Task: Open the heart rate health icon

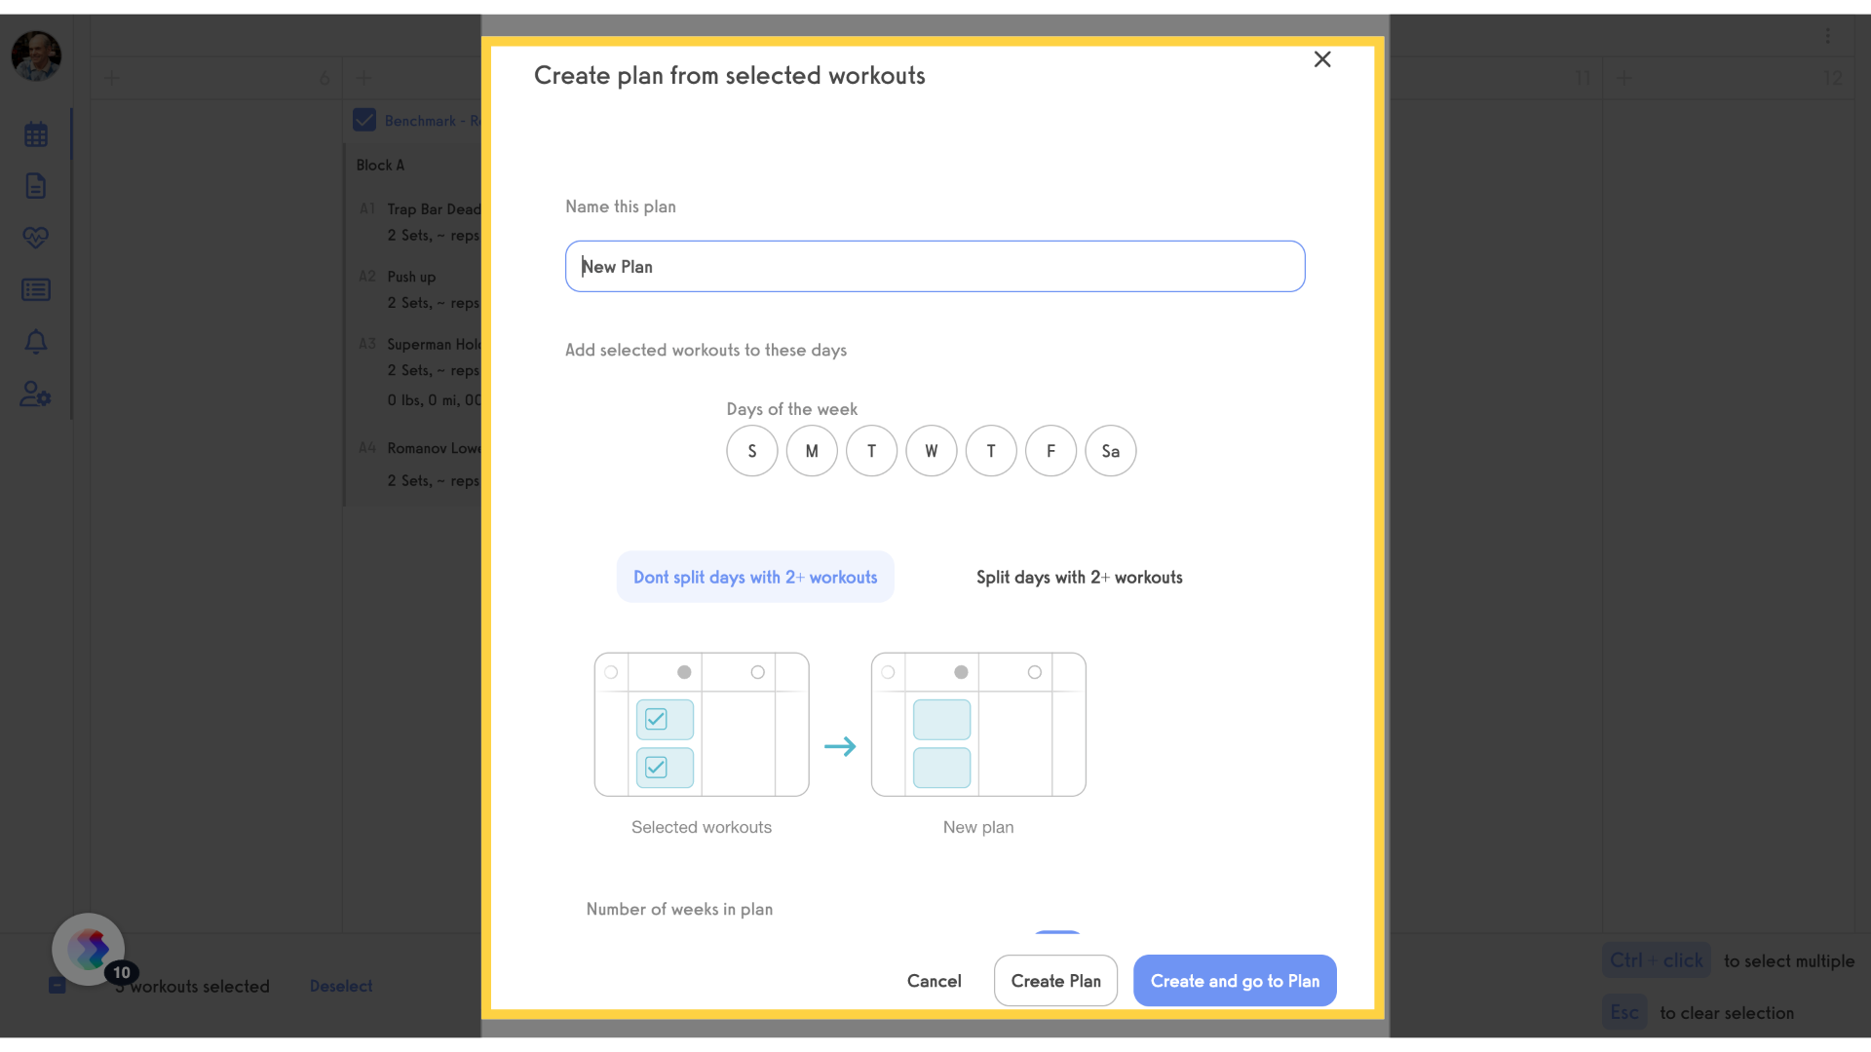Action: [x=36, y=238]
